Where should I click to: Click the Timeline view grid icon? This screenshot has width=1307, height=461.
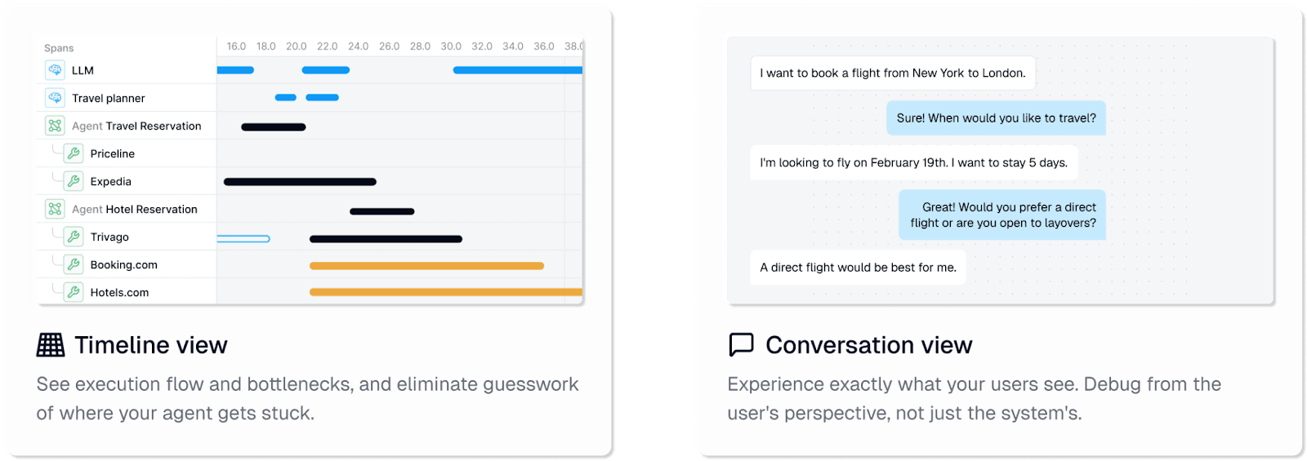51,345
